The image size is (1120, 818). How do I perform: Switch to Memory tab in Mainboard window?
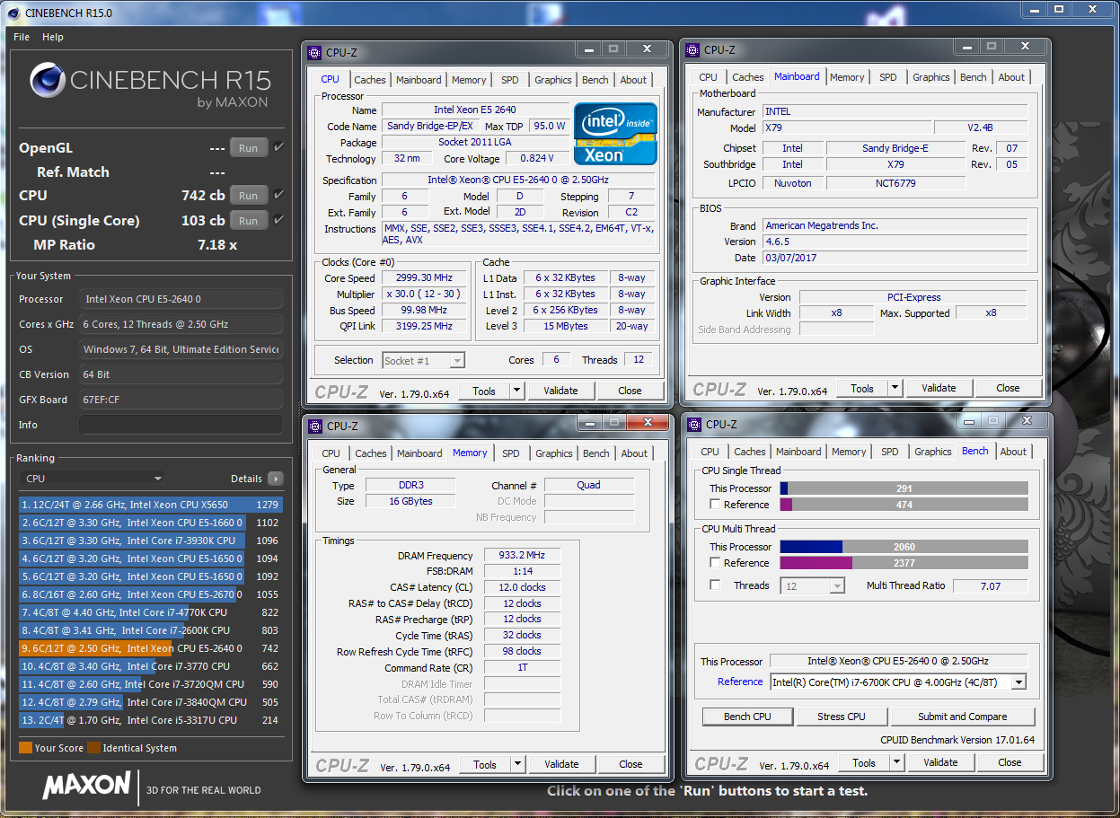click(x=847, y=77)
